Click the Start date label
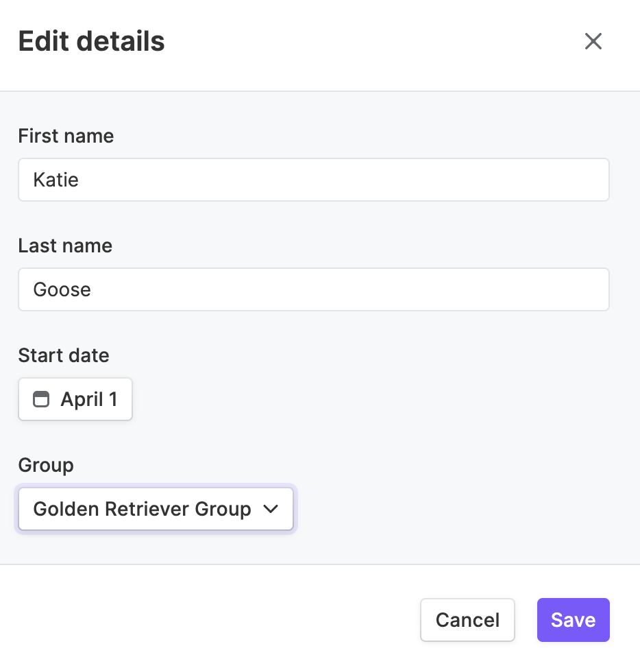This screenshot has height=657, width=640. click(64, 355)
